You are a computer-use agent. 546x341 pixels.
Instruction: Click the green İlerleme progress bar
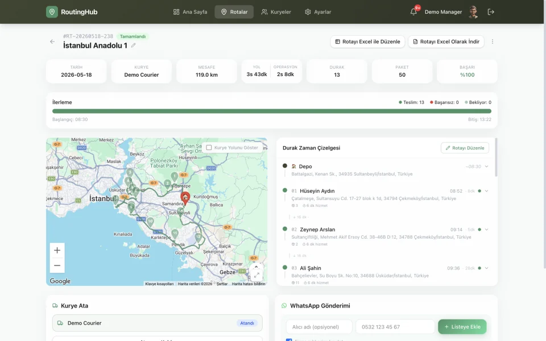coord(272,111)
